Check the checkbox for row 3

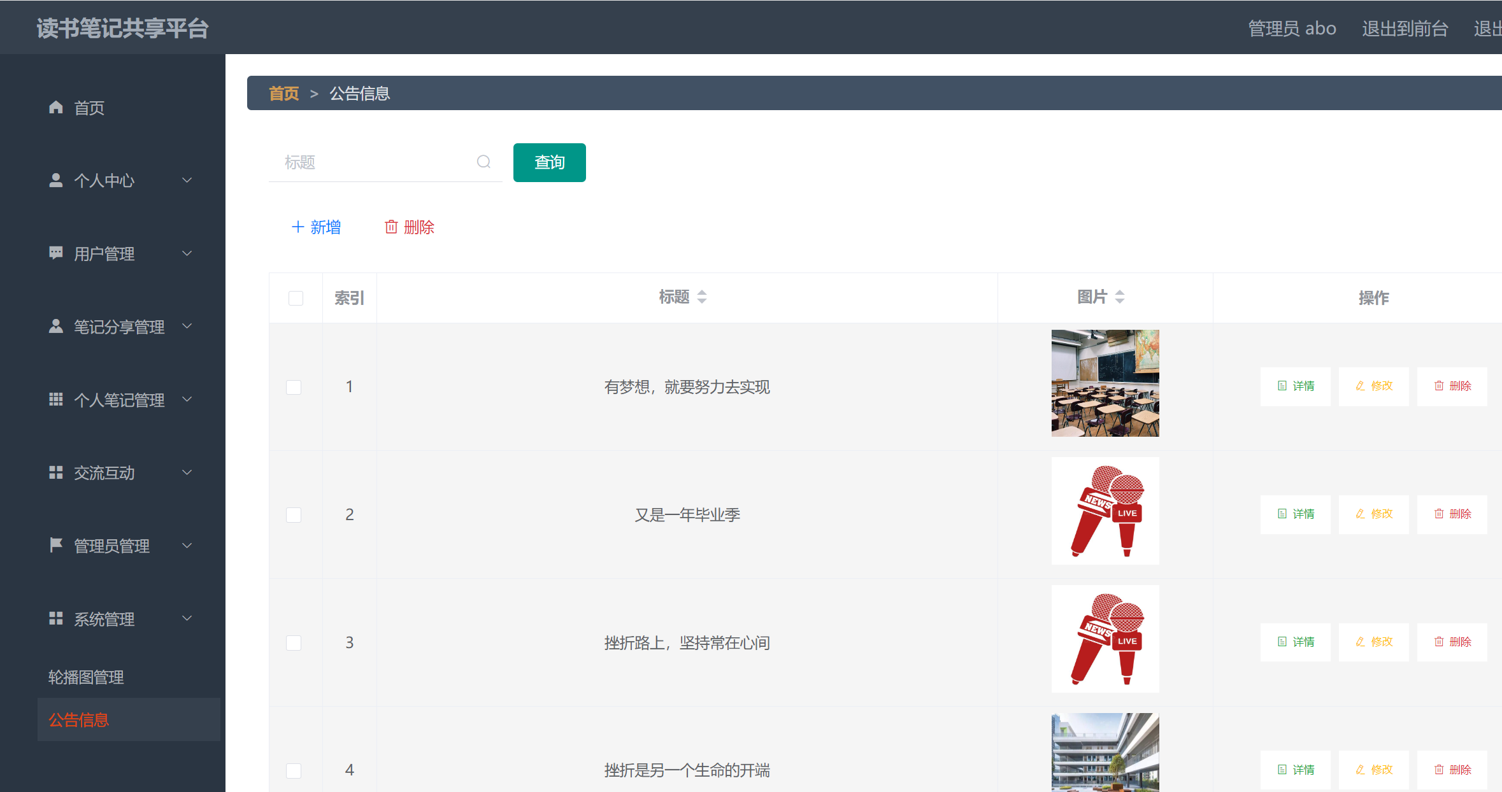pyautogui.click(x=294, y=642)
